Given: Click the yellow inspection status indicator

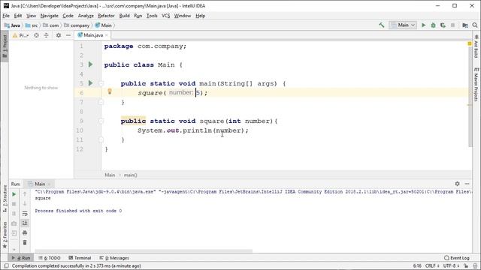Looking at the screenshot, I should pos(469,43).
